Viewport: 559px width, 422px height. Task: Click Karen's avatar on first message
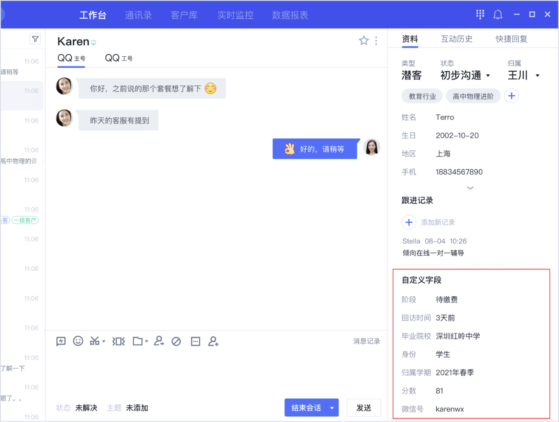(64, 86)
